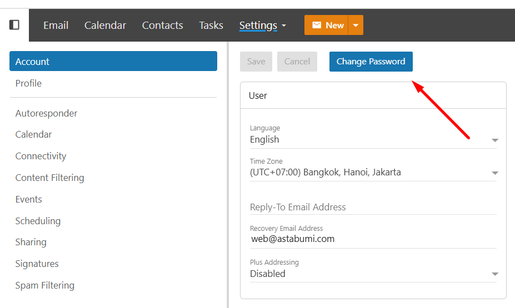Select Signatures in the sidebar

[x=37, y=264]
